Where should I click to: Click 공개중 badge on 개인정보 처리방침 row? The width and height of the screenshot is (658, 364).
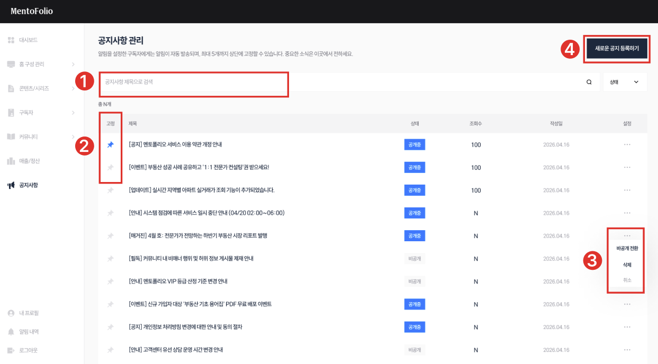[414, 327]
